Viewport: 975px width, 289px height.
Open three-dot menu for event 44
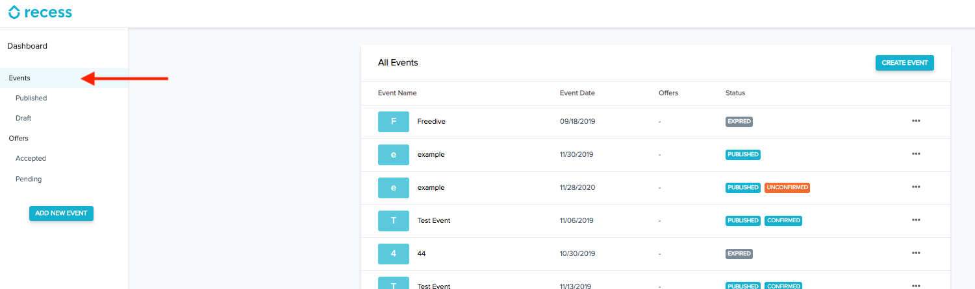pos(916,253)
